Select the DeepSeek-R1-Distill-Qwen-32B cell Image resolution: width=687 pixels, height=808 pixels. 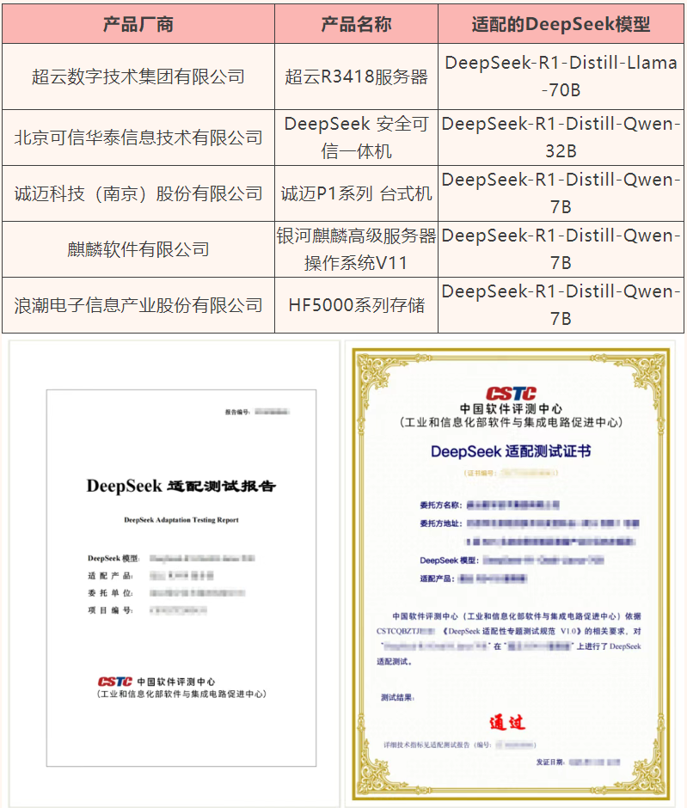pyautogui.click(x=561, y=137)
